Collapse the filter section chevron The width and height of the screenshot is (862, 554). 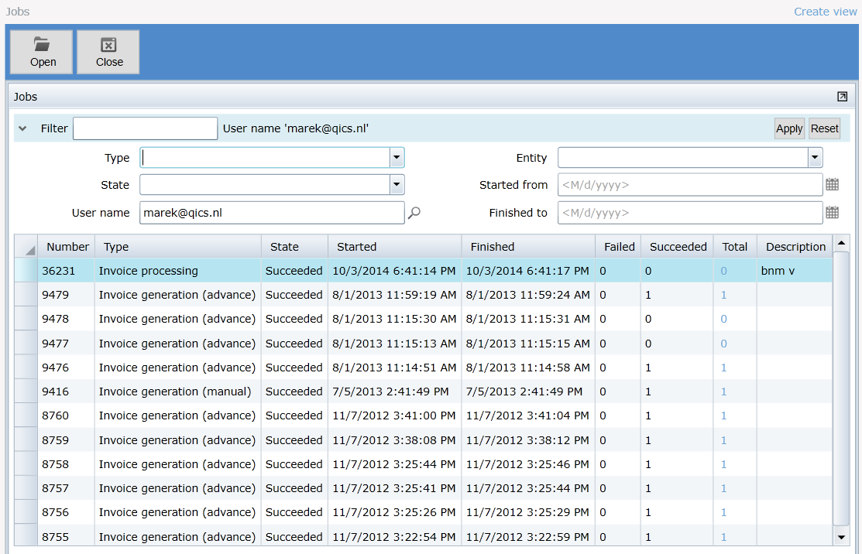[x=22, y=128]
